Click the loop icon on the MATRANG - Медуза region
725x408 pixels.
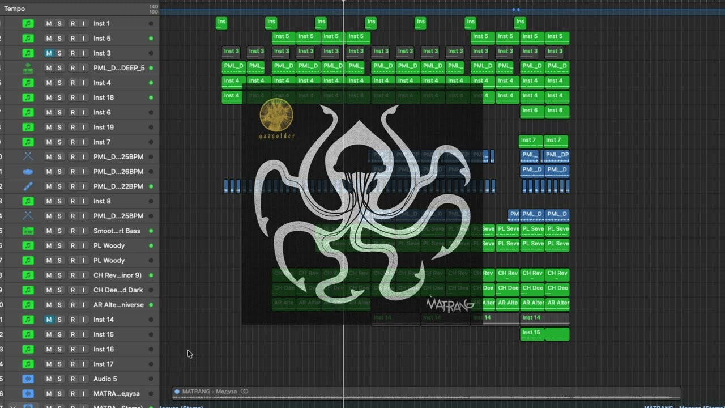(x=244, y=392)
